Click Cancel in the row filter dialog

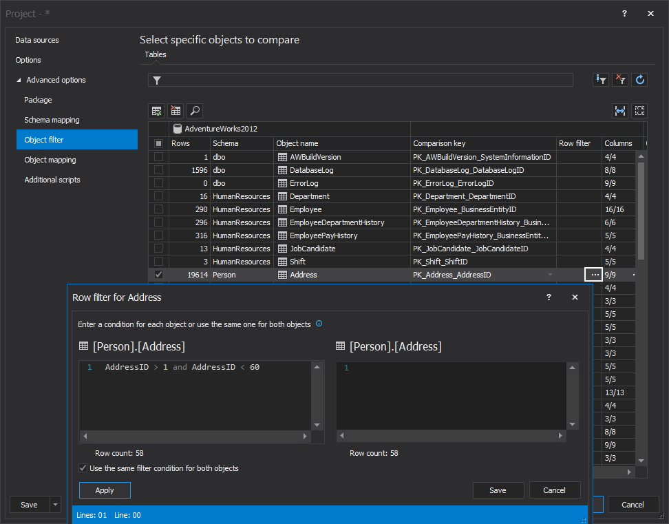554,490
